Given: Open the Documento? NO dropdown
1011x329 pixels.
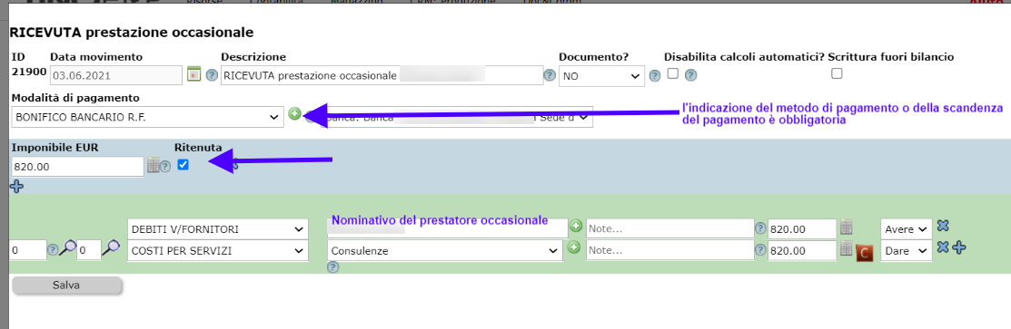Looking at the screenshot, I should pyautogui.click(x=601, y=76).
